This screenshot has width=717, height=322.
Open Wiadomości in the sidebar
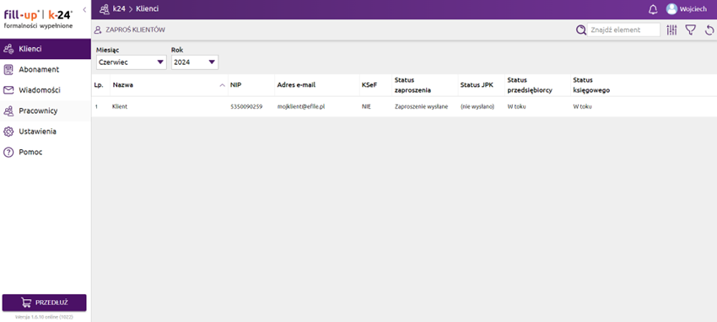(x=46, y=90)
